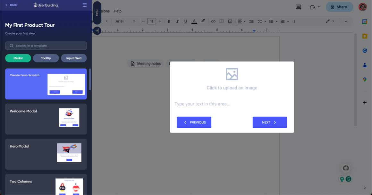The height and width of the screenshot is (195, 372).
Task: Switch to the Meeting notes document tab
Action: [146, 64]
